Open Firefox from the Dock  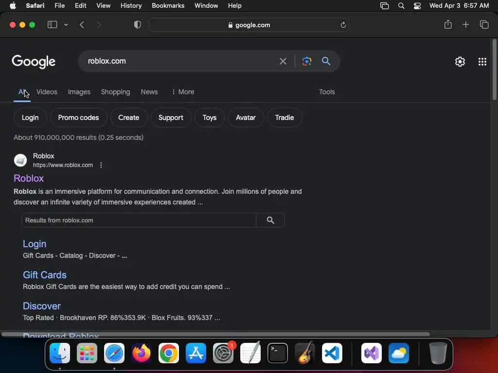pos(142,353)
